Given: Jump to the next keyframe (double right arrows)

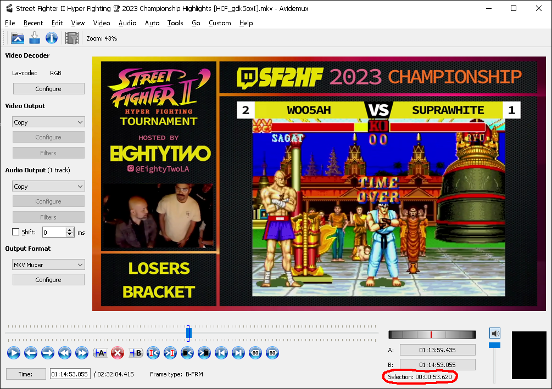Looking at the screenshot, I should [82, 353].
